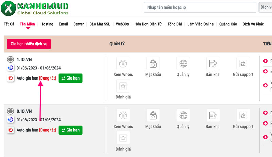Click Gửi support icon for 1.IO.VN
Image resolution: width=272 pixels, height=157 pixels.
tap(243, 63)
